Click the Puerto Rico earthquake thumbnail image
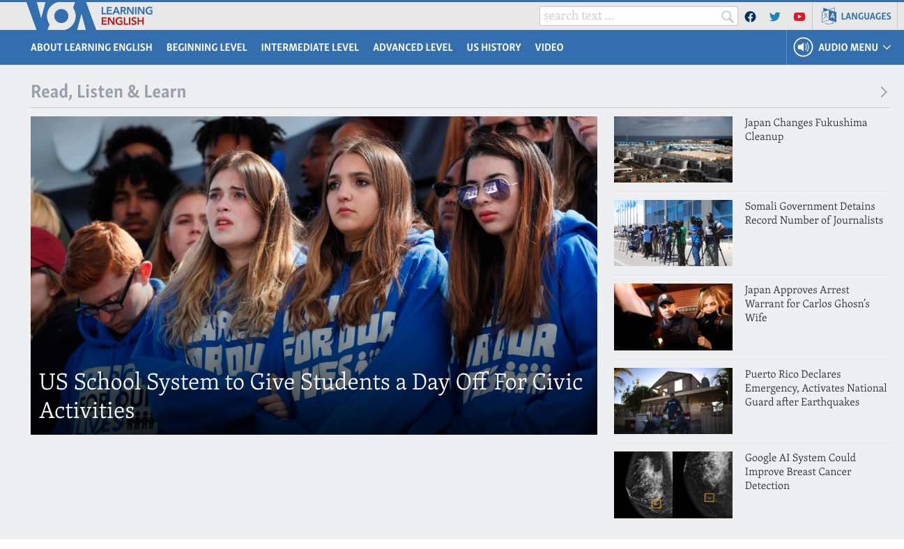 click(673, 401)
